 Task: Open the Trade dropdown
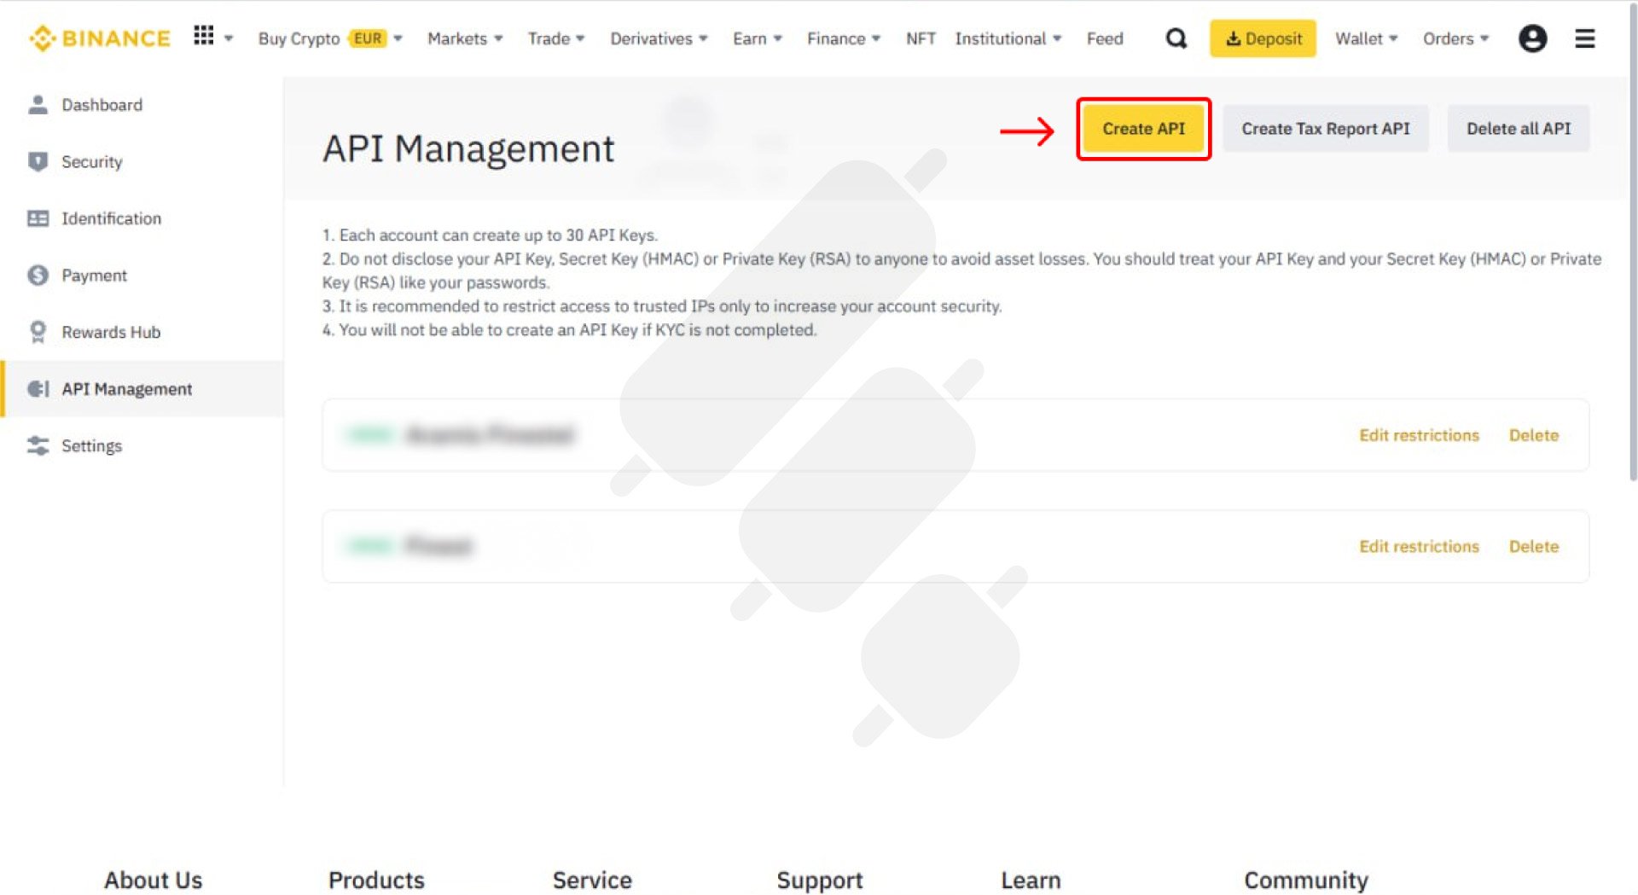coord(555,38)
